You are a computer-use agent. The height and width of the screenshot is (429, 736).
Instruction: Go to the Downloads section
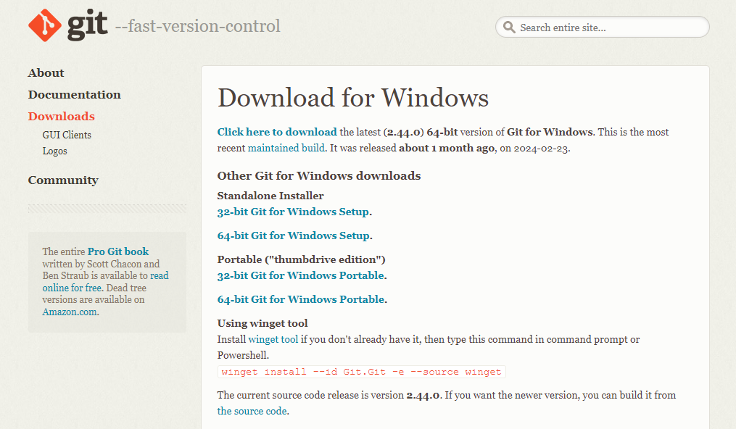(x=61, y=116)
